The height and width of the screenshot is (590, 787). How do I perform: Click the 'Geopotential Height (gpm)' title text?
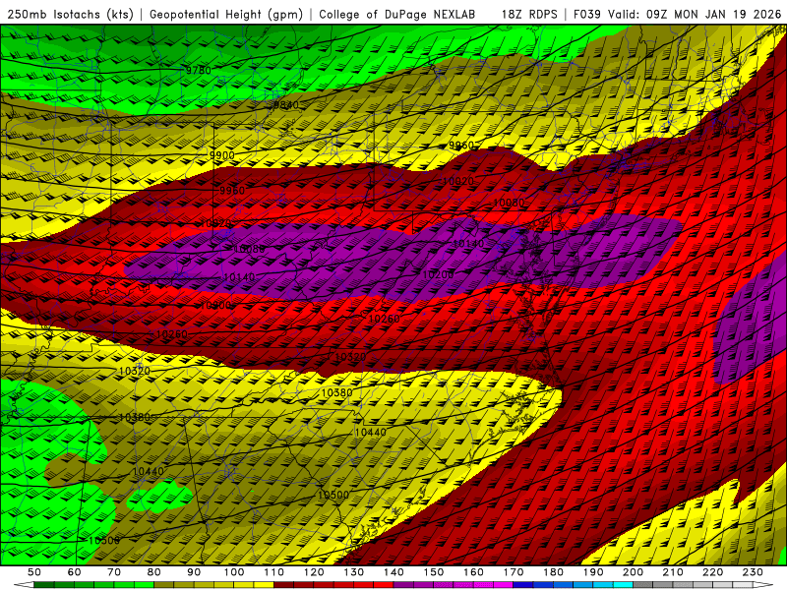226,14
